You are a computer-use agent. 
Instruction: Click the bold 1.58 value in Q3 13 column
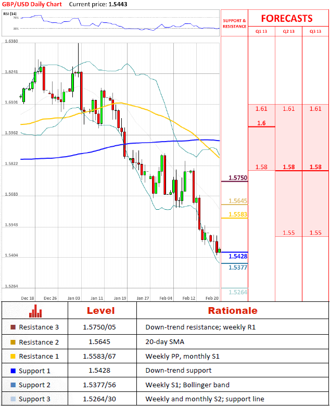click(315, 167)
